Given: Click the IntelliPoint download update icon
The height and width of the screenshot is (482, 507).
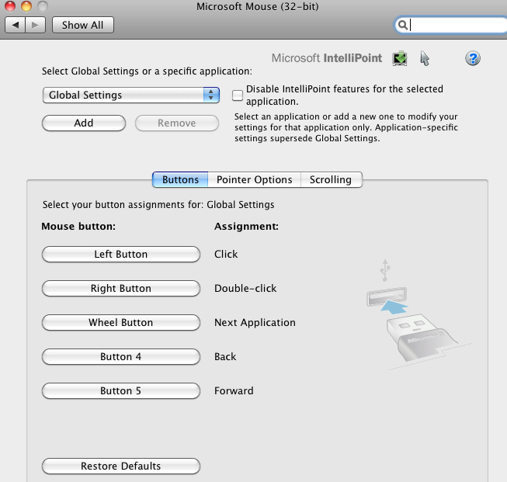Looking at the screenshot, I should coord(400,58).
